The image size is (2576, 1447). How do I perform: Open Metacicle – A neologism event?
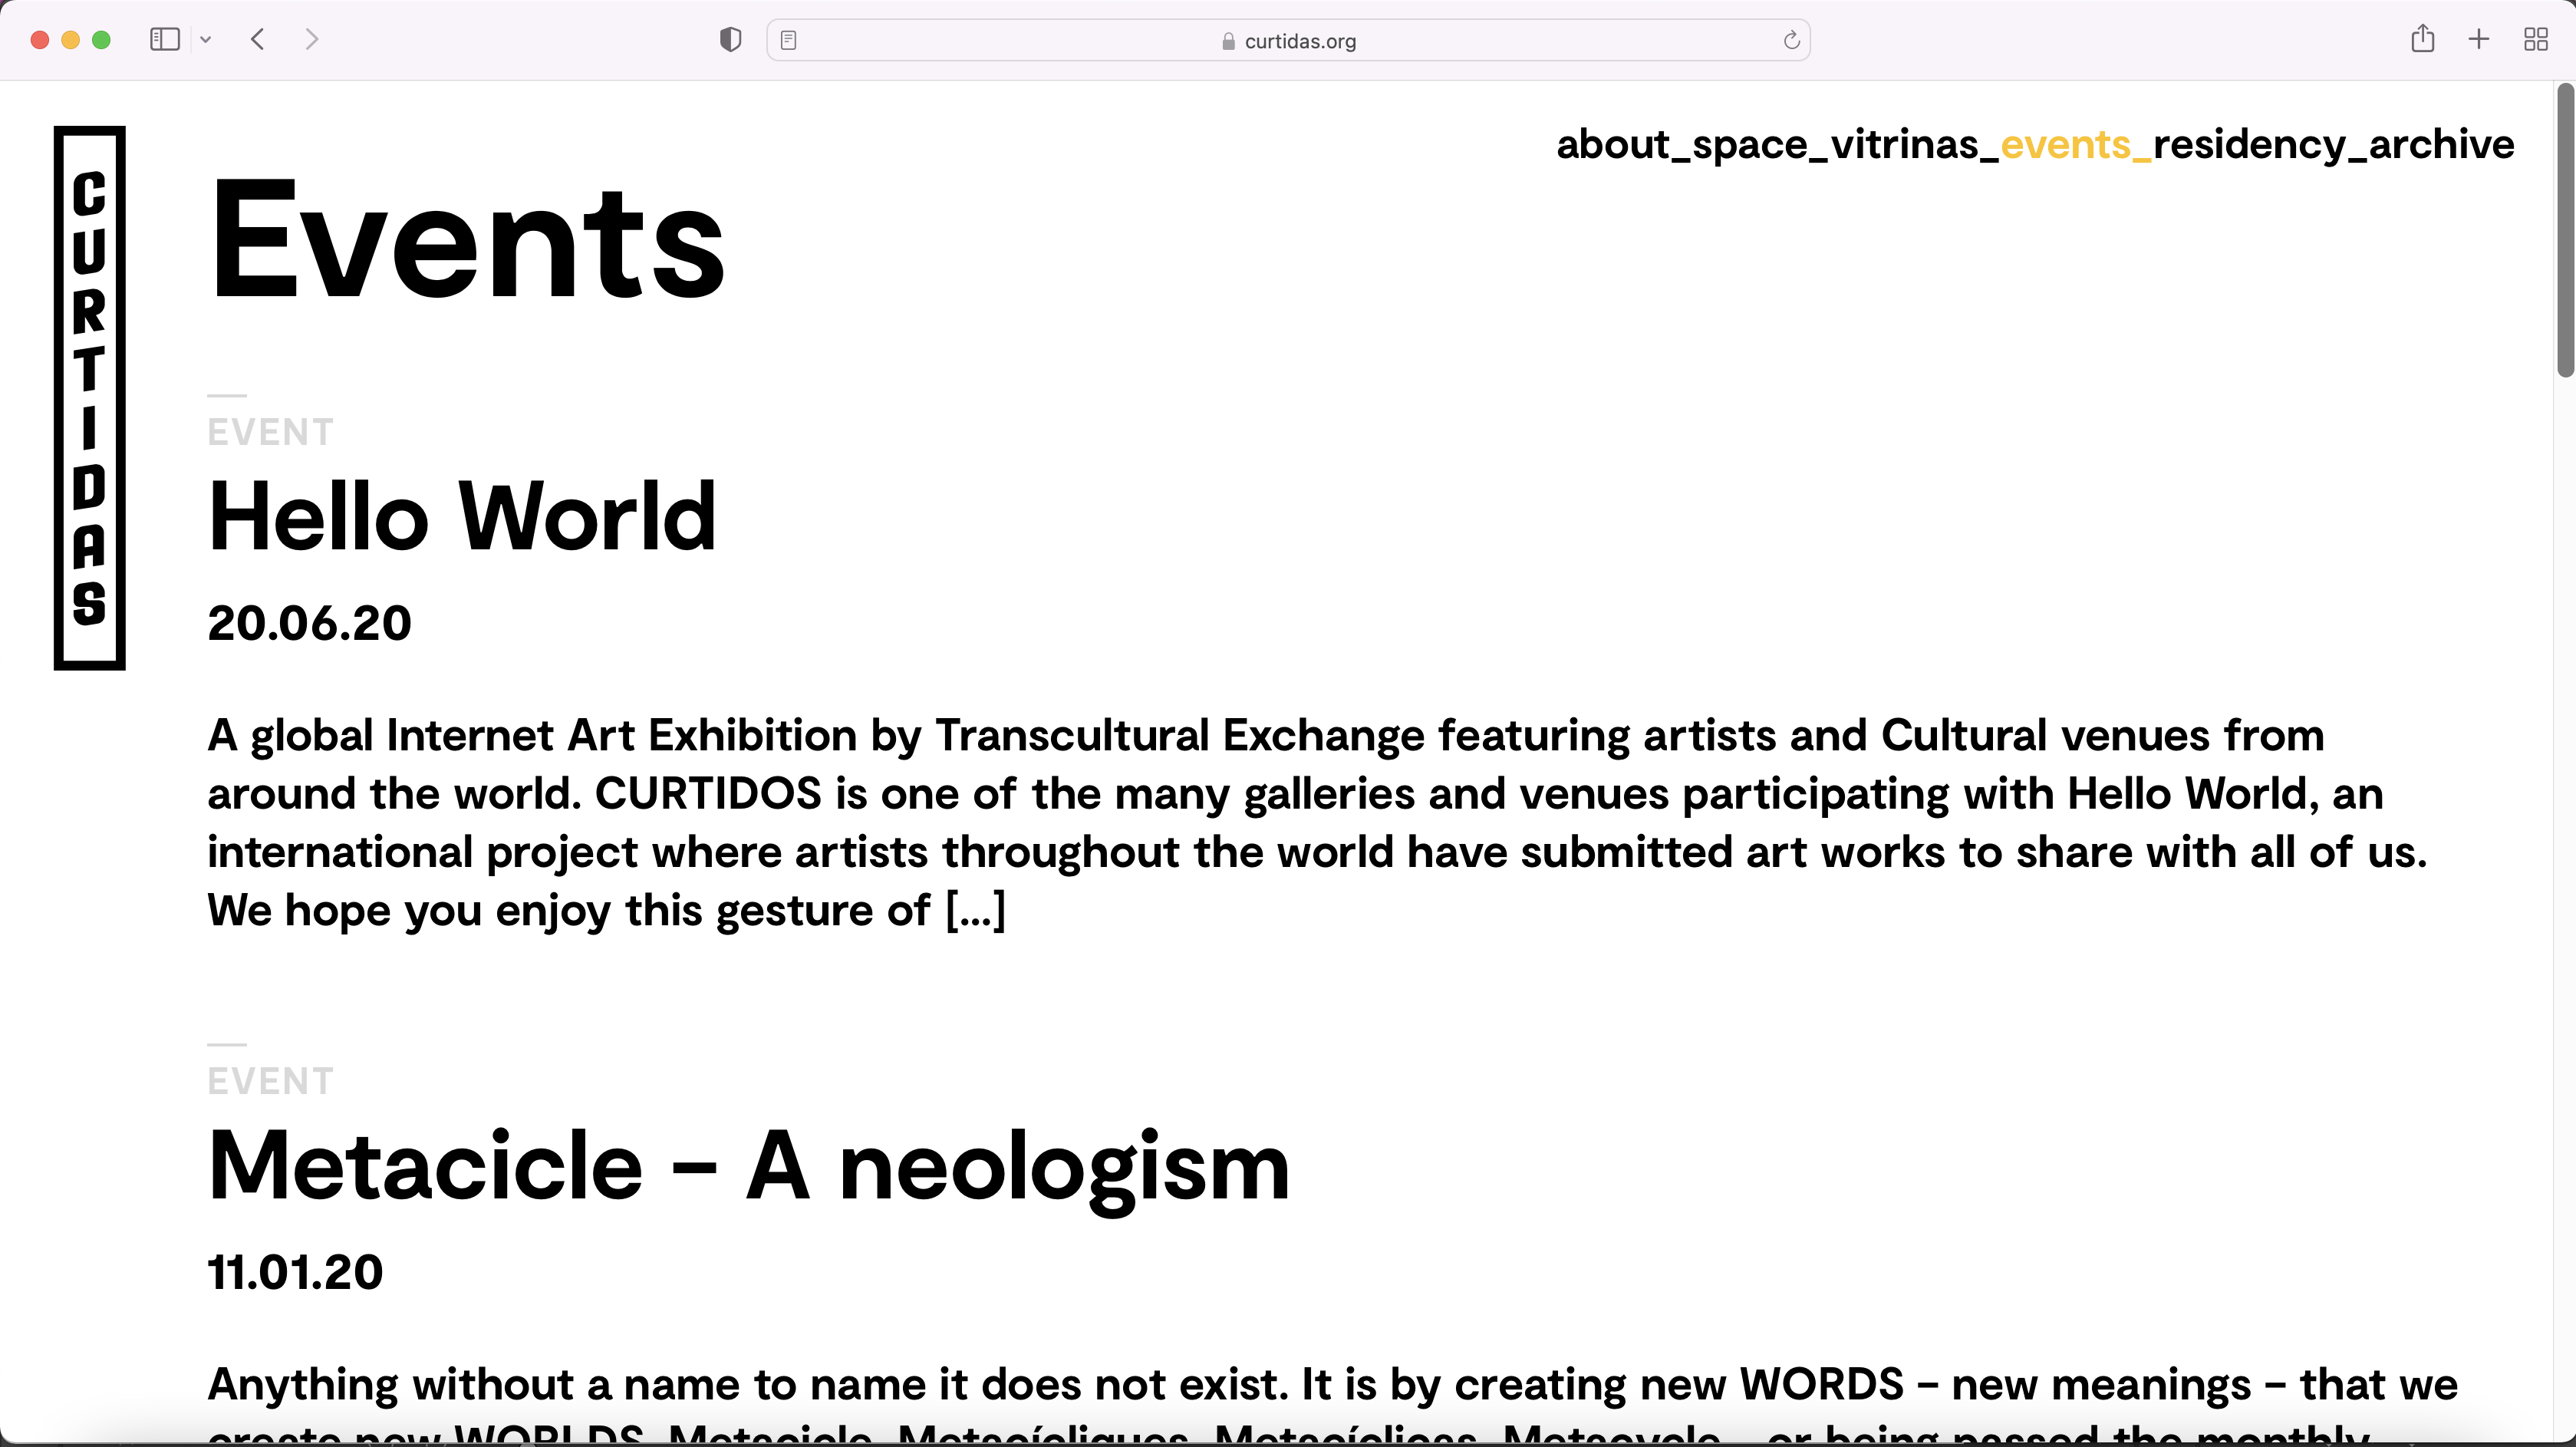[x=748, y=1166]
